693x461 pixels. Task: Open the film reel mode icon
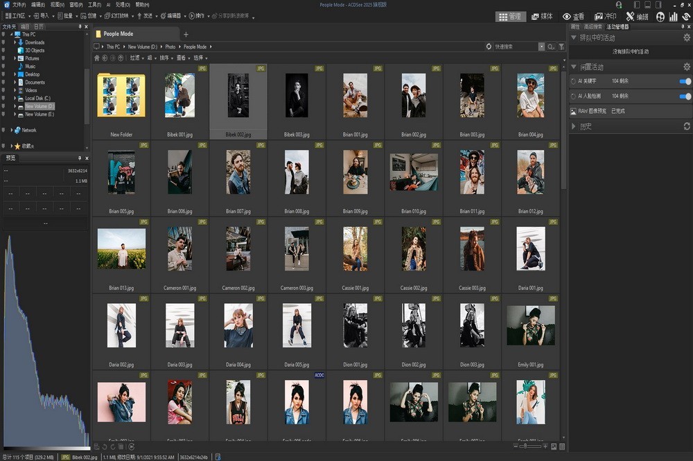point(660,17)
